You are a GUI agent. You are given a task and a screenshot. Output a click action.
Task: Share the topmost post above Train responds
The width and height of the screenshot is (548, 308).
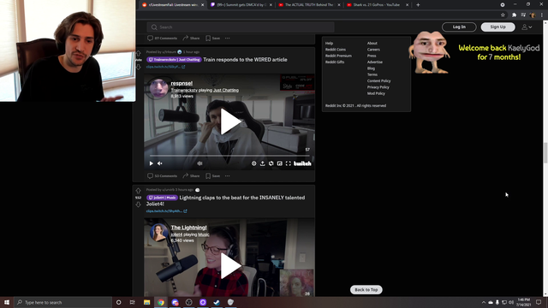191,38
